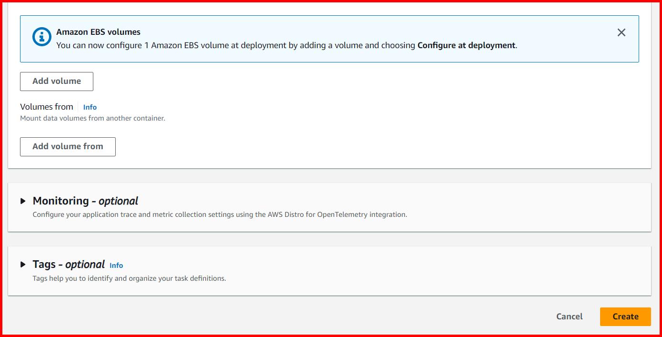Click the Monitoring - optional section header
The image size is (662, 337).
(x=85, y=201)
